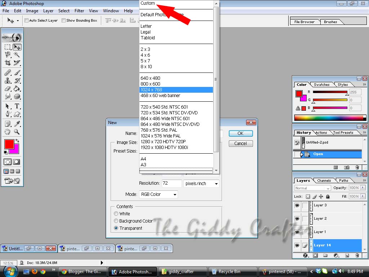Select the Paint Bucket tool
The width and height of the screenshot is (369, 277).
[17, 89]
